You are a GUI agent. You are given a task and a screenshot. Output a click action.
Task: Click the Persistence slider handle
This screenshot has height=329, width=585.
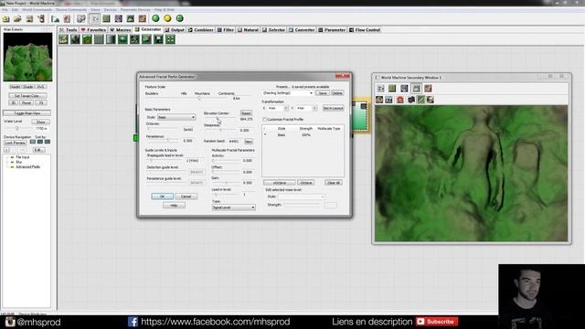pyautogui.click(x=168, y=141)
